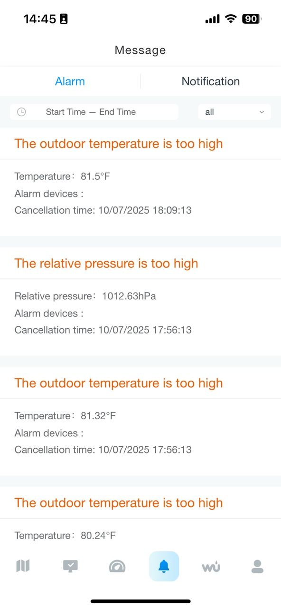Stay on the Alarm tab
Screen dimensions: 281x609
tap(70, 81)
